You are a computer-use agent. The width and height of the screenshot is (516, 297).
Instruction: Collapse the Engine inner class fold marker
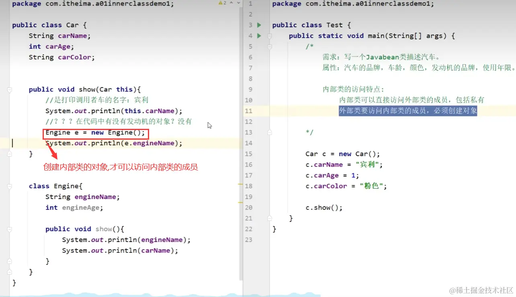(10, 186)
